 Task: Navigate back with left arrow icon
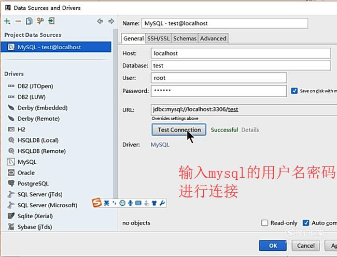point(100,21)
